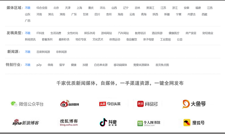
Task: Choose 西藏 region filter
Action: pyautogui.click(x=204, y=14)
